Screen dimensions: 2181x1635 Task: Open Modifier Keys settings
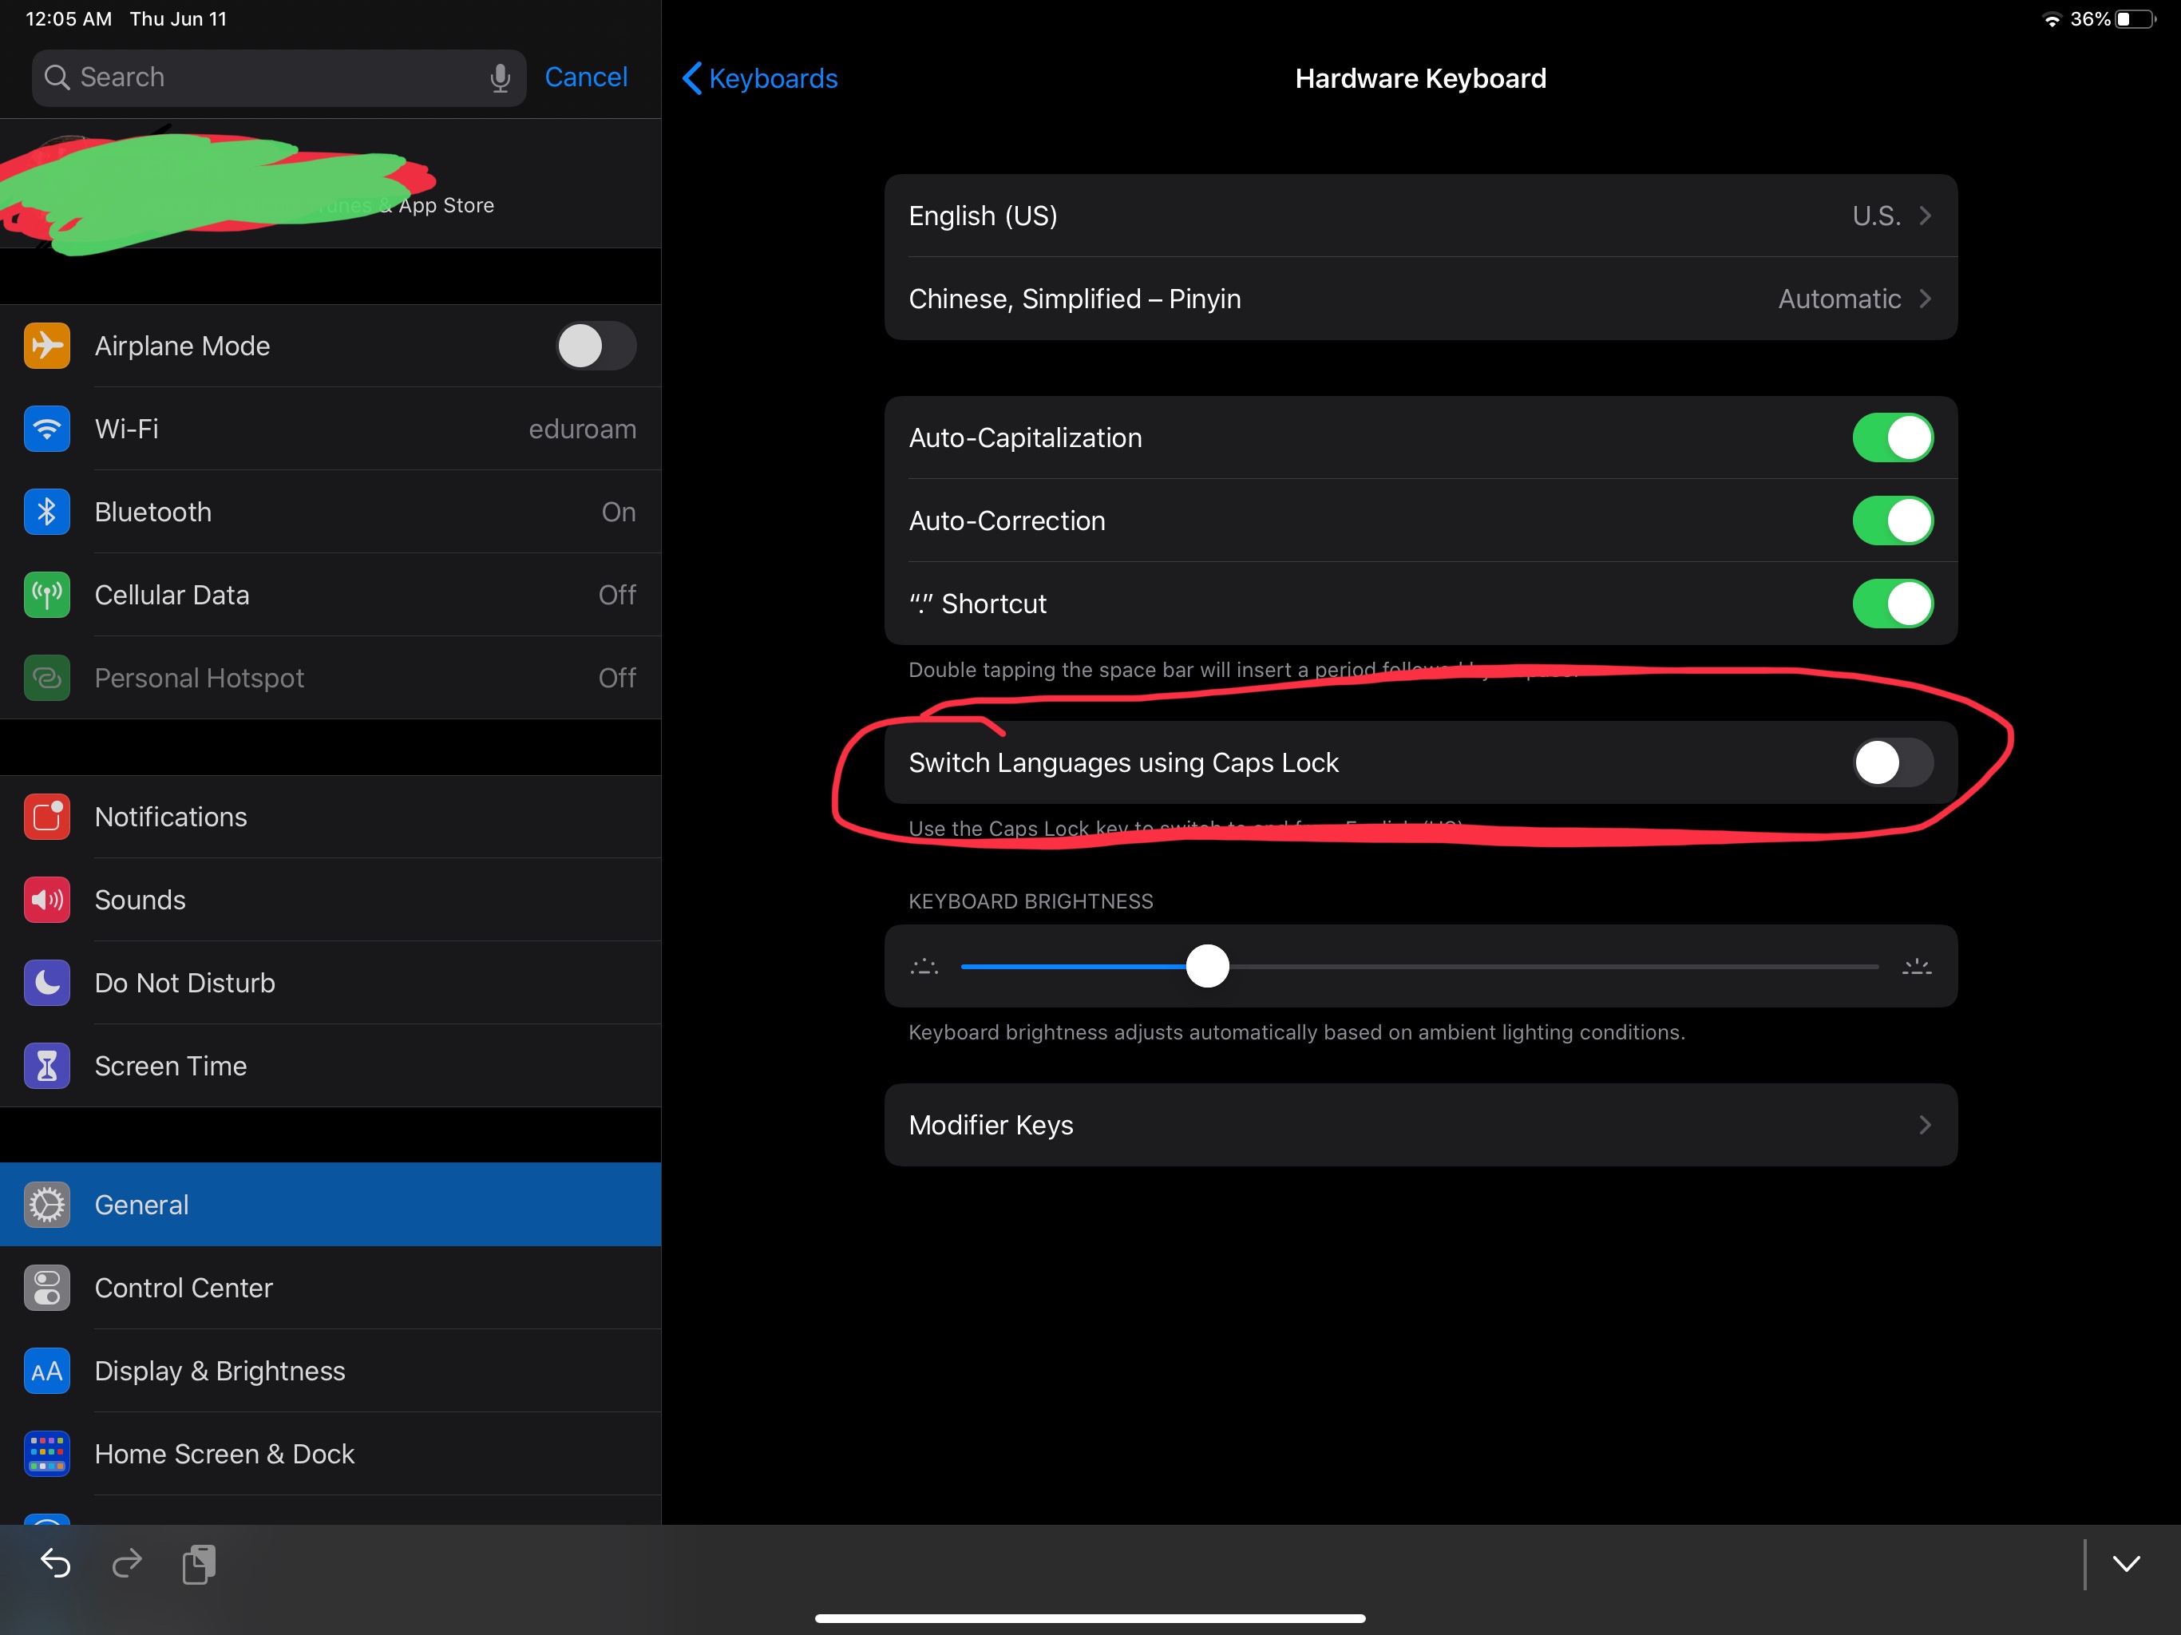pos(1420,1125)
